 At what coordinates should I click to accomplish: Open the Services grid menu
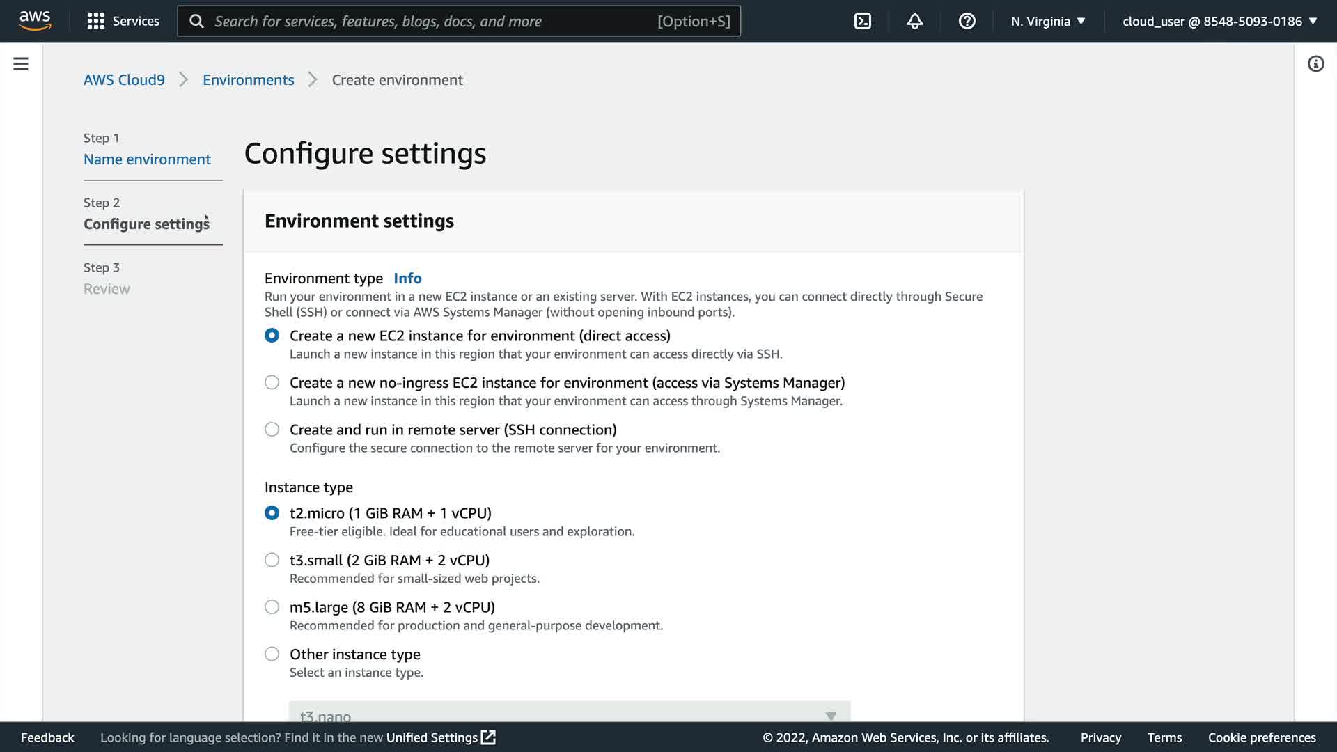pyautogui.click(x=95, y=21)
